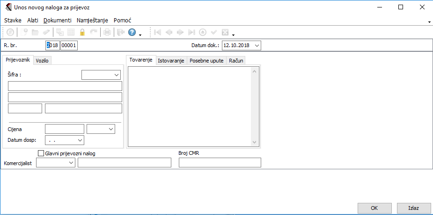Expand the Datum dosp date dropdown
This screenshot has width=433, height=215.
click(x=80, y=140)
